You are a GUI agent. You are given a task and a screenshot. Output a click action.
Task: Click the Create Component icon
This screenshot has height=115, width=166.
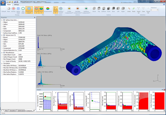click(69, 9)
